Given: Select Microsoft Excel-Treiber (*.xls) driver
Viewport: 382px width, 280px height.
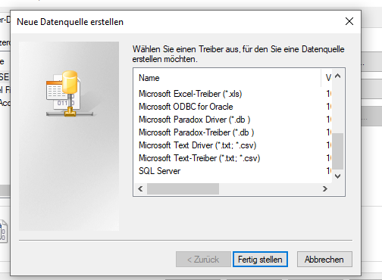Looking at the screenshot, I should click(x=190, y=94).
